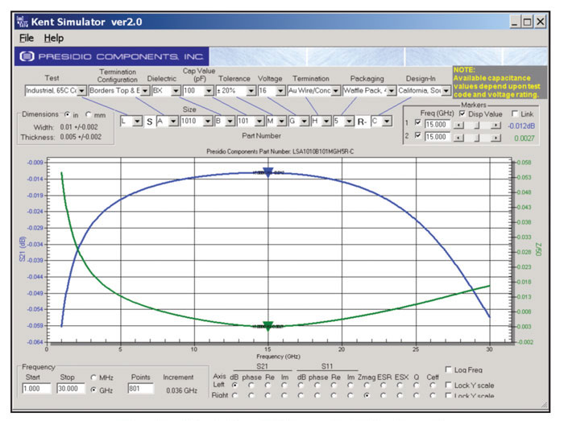Select left axis S21 Re radio
Viewport: 564px width, 421px height.
pyautogui.click(x=268, y=386)
